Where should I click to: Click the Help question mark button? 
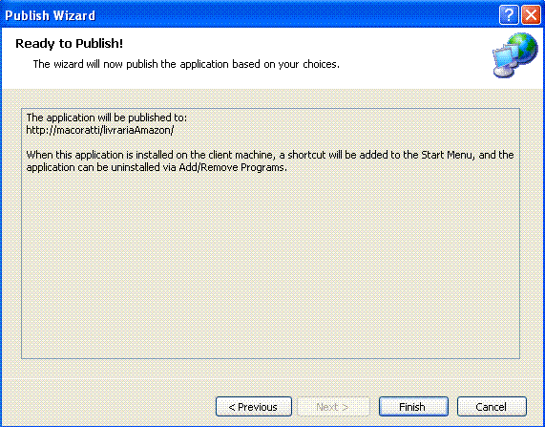509,15
